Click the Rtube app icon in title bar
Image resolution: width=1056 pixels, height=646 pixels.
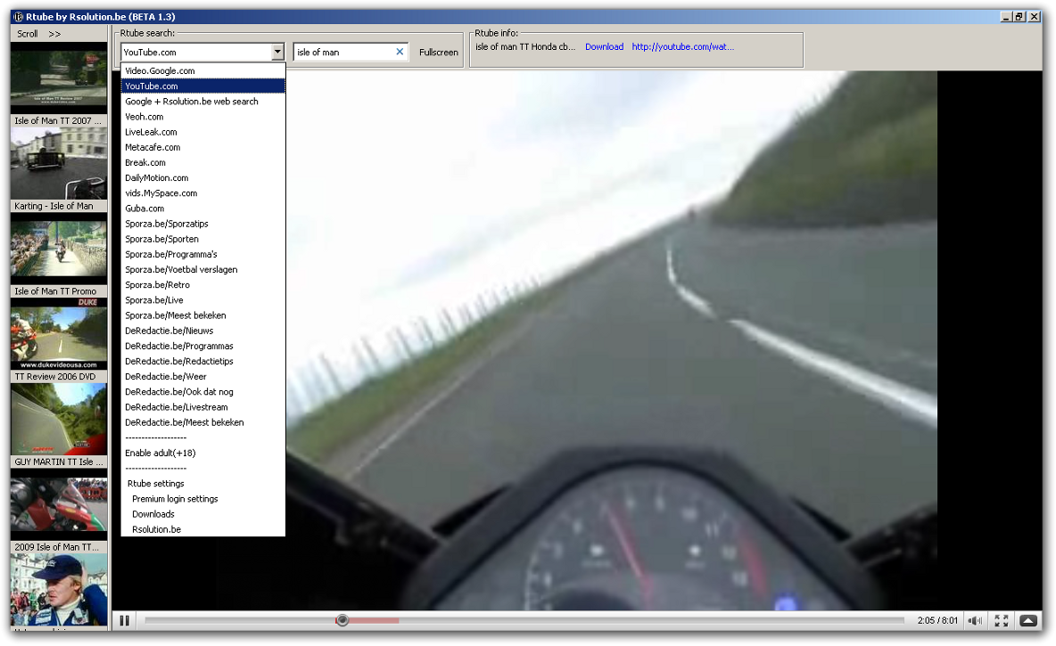click(x=18, y=17)
